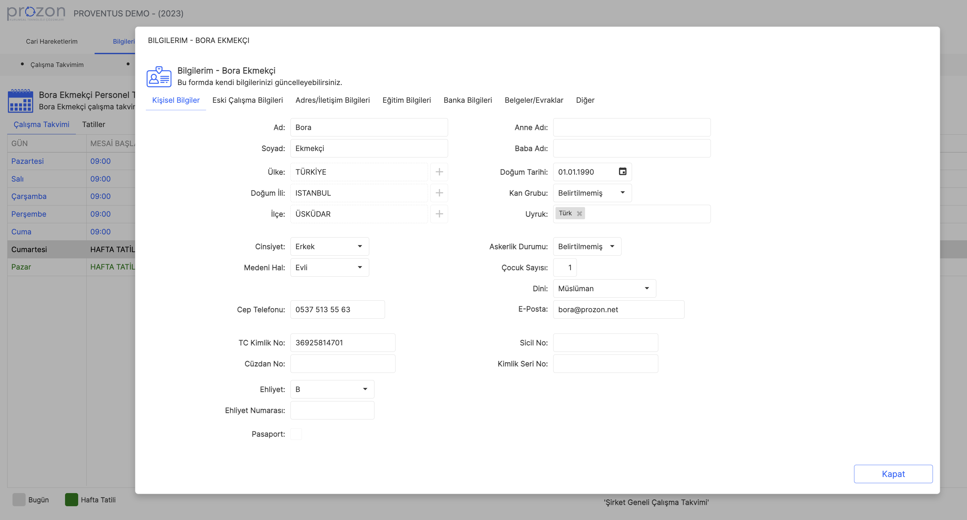967x520 pixels.
Task: Click Çarşamba row in background table
Action: [71, 196]
